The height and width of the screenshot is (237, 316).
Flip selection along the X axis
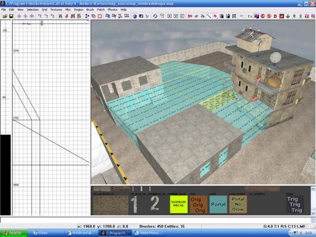pyautogui.click(x=19, y=16)
